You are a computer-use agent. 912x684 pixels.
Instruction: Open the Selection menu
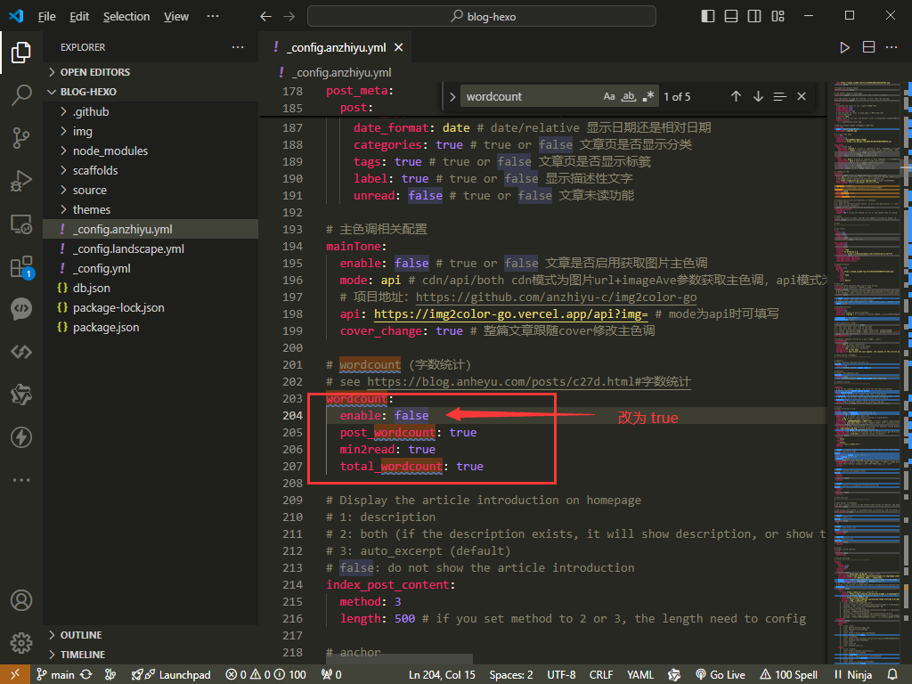point(126,16)
